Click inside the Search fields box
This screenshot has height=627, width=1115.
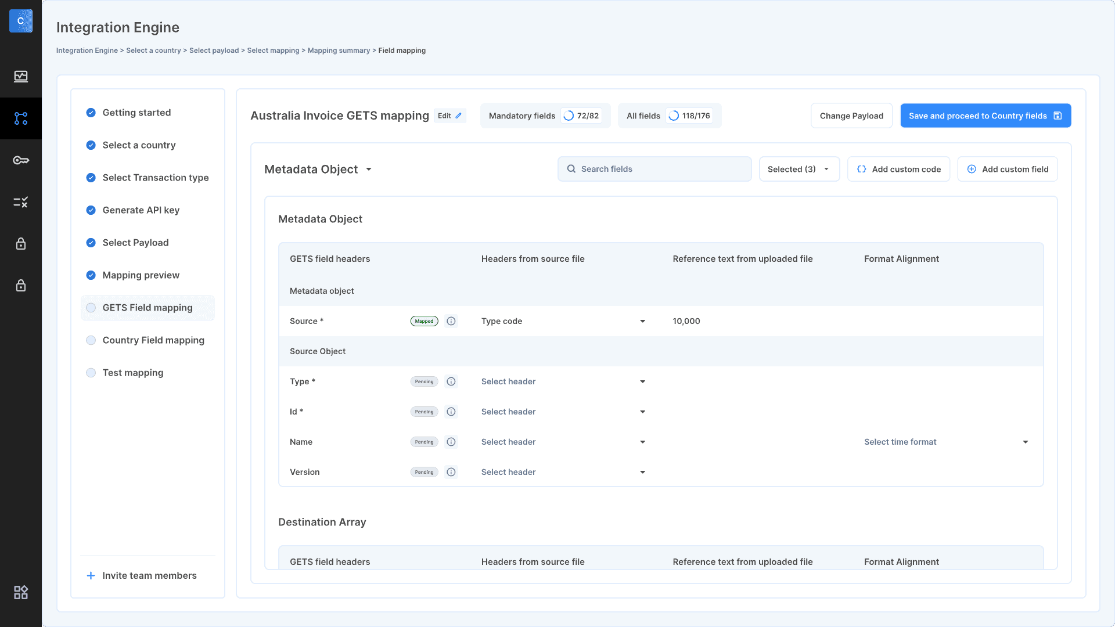click(654, 169)
